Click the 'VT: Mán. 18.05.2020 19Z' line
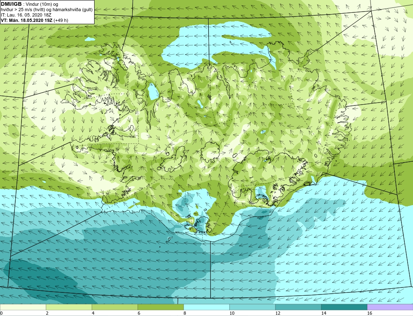The height and width of the screenshot is (316, 413). [x=26, y=20]
